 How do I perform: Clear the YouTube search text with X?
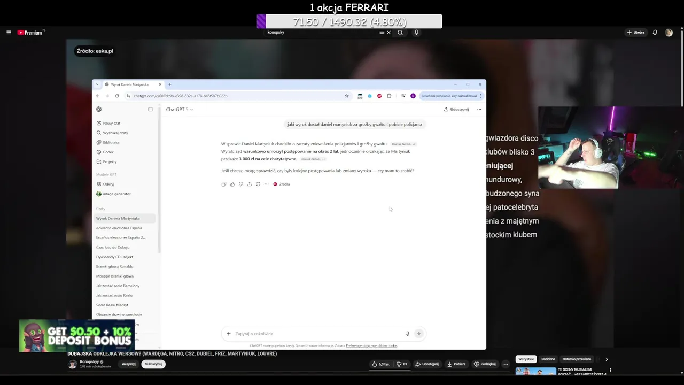[x=388, y=33]
